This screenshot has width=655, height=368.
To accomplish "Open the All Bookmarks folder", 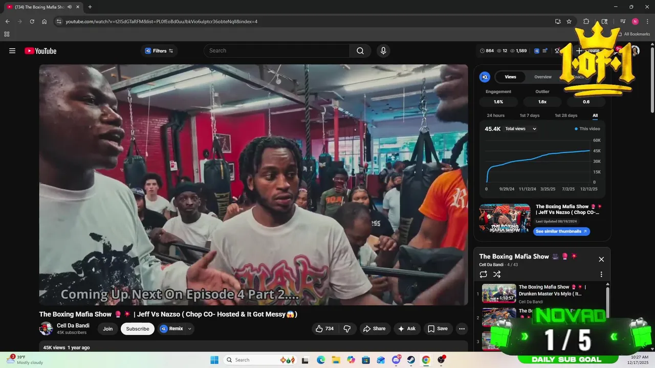I will pos(634,34).
